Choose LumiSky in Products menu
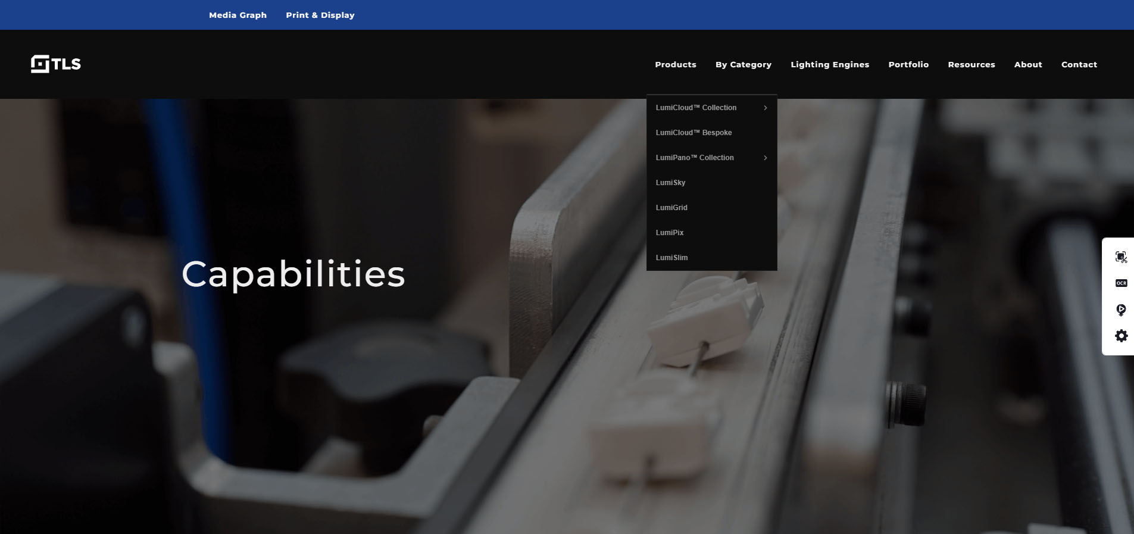 point(670,183)
